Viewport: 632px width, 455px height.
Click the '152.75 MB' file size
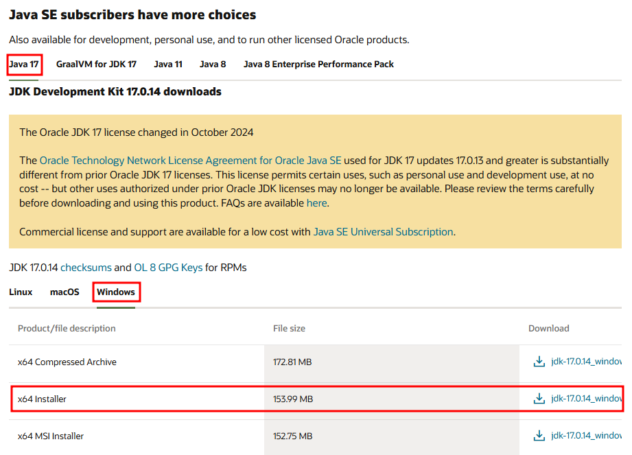[x=292, y=436]
